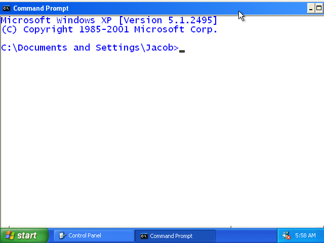Switch to Control Panel taskbar button
The image size is (324, 243).
(x=94, y=235)
